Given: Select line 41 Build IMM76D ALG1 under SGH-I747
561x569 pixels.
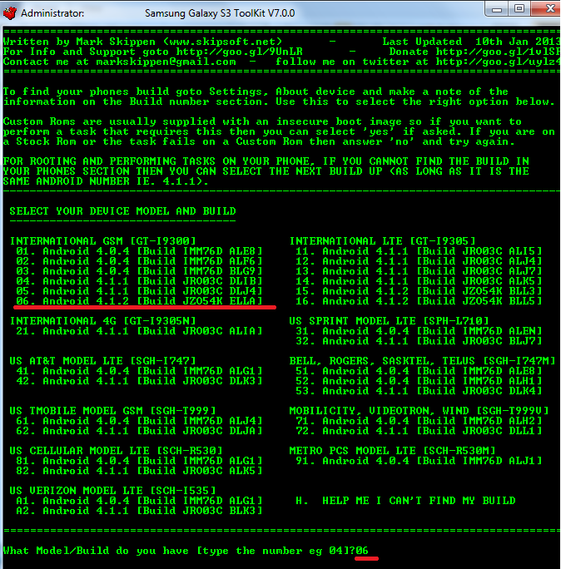Looking at the screenshot, I should click(139, 371).
